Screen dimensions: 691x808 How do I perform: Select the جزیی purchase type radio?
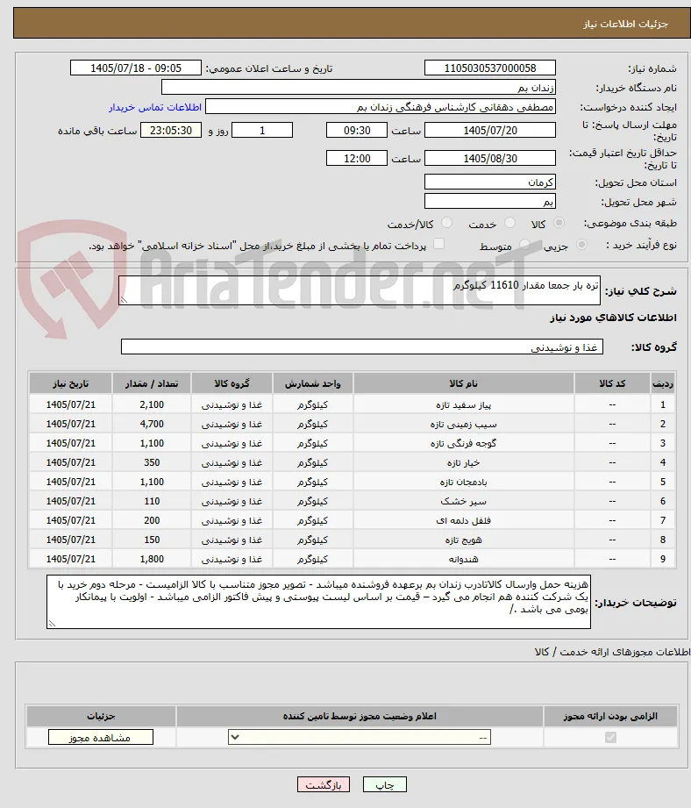pos(581,245)
